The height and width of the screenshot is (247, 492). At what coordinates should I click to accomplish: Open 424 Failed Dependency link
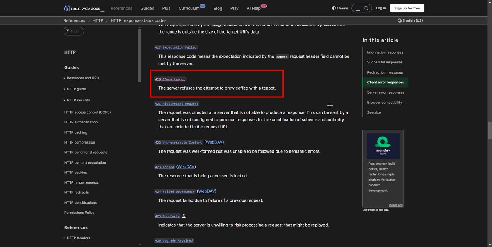tap(175, 191)
